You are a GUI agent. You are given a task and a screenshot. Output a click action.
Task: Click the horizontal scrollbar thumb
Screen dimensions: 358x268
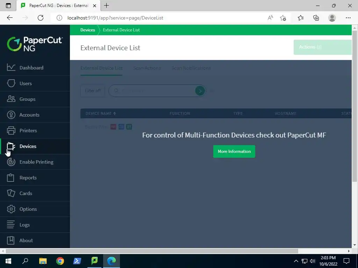tap(152, 251)
